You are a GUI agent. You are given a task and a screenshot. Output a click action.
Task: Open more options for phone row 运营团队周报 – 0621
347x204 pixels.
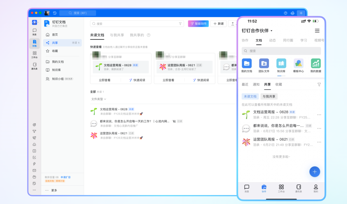pyautogui.click(x=319, y=142)
